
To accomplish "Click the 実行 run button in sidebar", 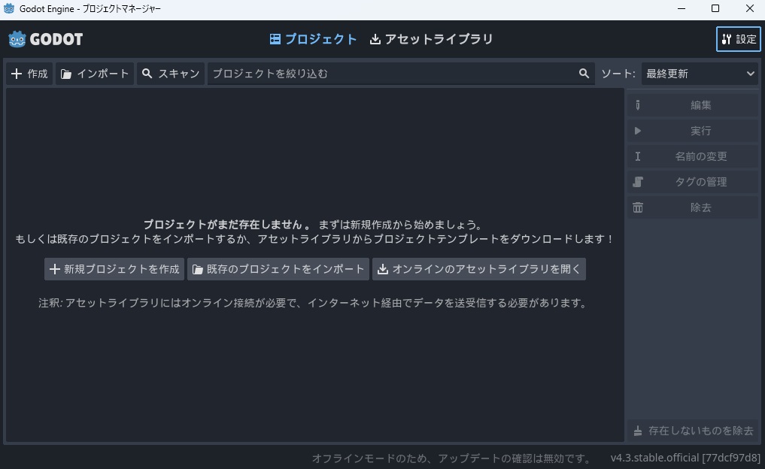I will (693, 131).
